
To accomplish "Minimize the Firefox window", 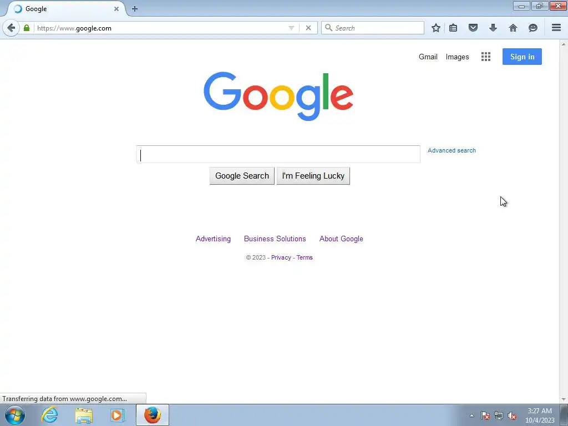I will 521,6.
